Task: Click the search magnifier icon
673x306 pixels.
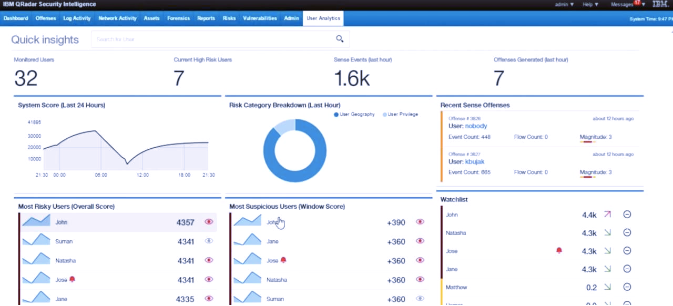Action: 340,39
